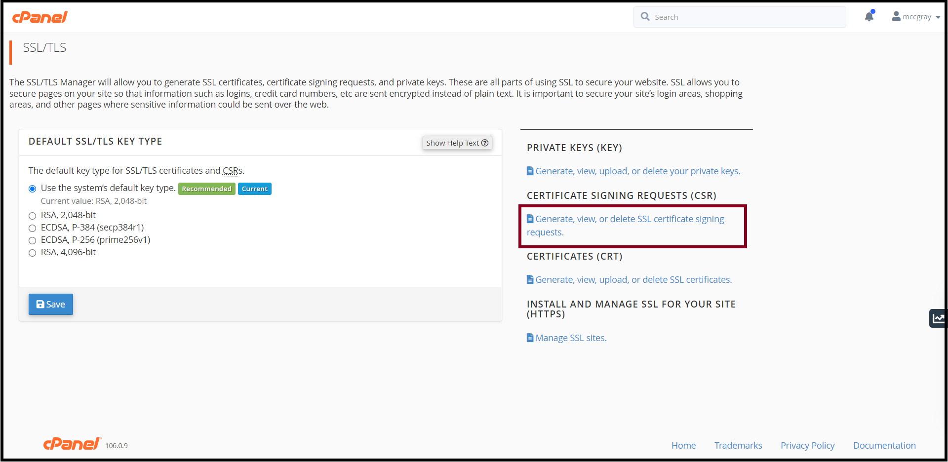Click the INSTALL AND MANAGE SSL heading

point(631,309)
